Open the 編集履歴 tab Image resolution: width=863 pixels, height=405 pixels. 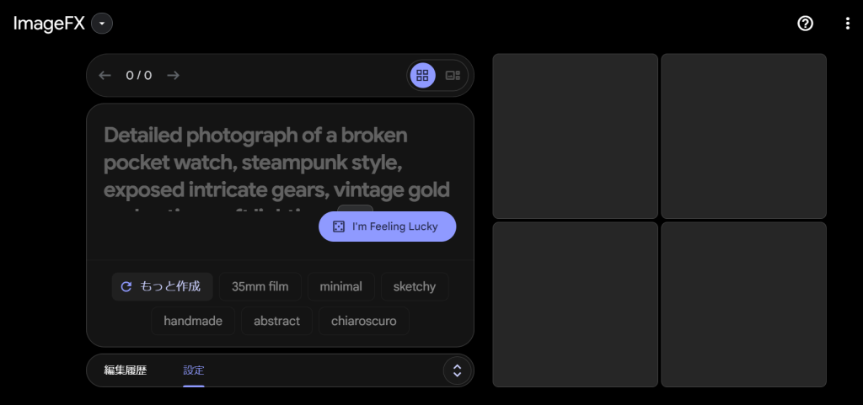pyautogui.click(x=126, y=370)
